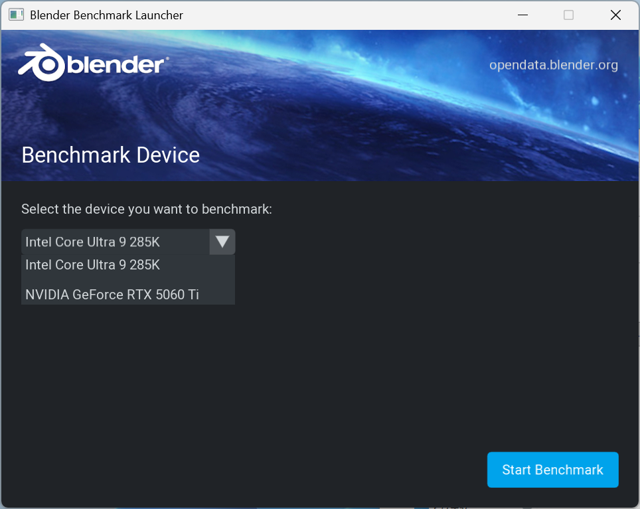Click the Blender Benchmark Launcher title text
This screenshot has height=509, width=640.
(106, 15)
